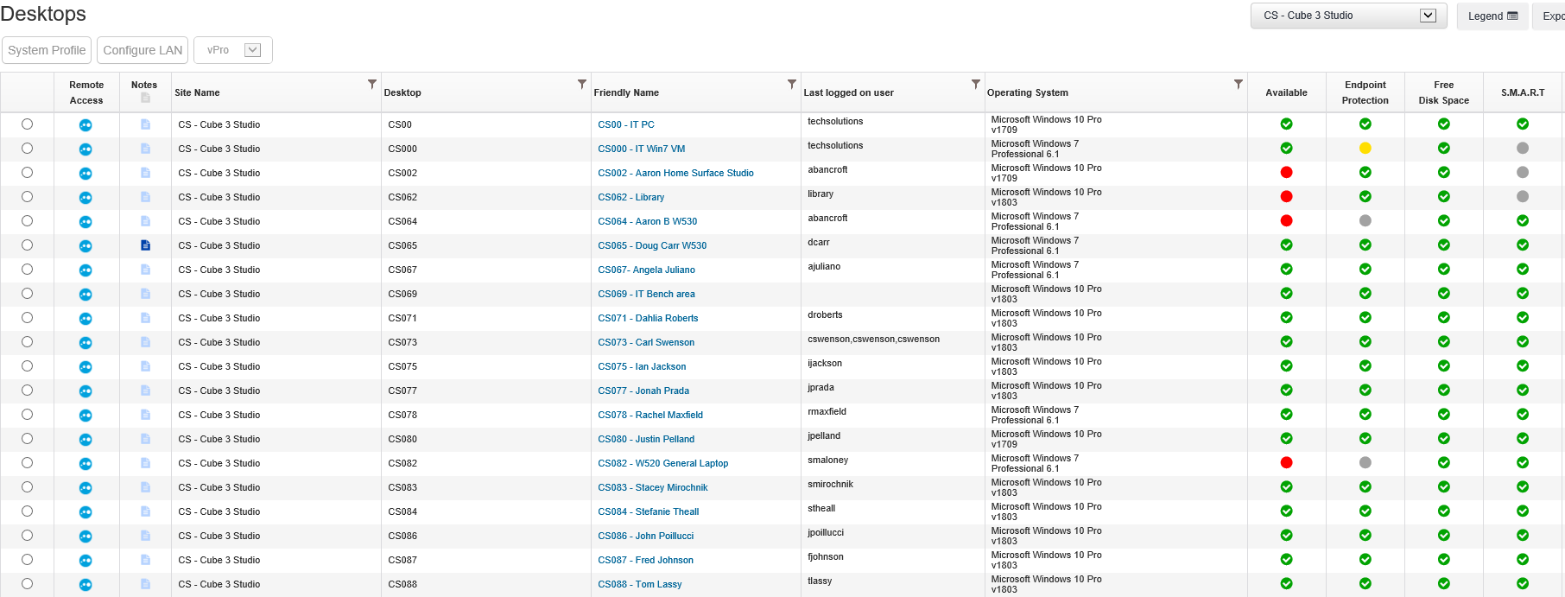Open the Site Name column filter
The width and height of the screenshot is (1565, 597).
pyautogui.click(x=372, y=84)
